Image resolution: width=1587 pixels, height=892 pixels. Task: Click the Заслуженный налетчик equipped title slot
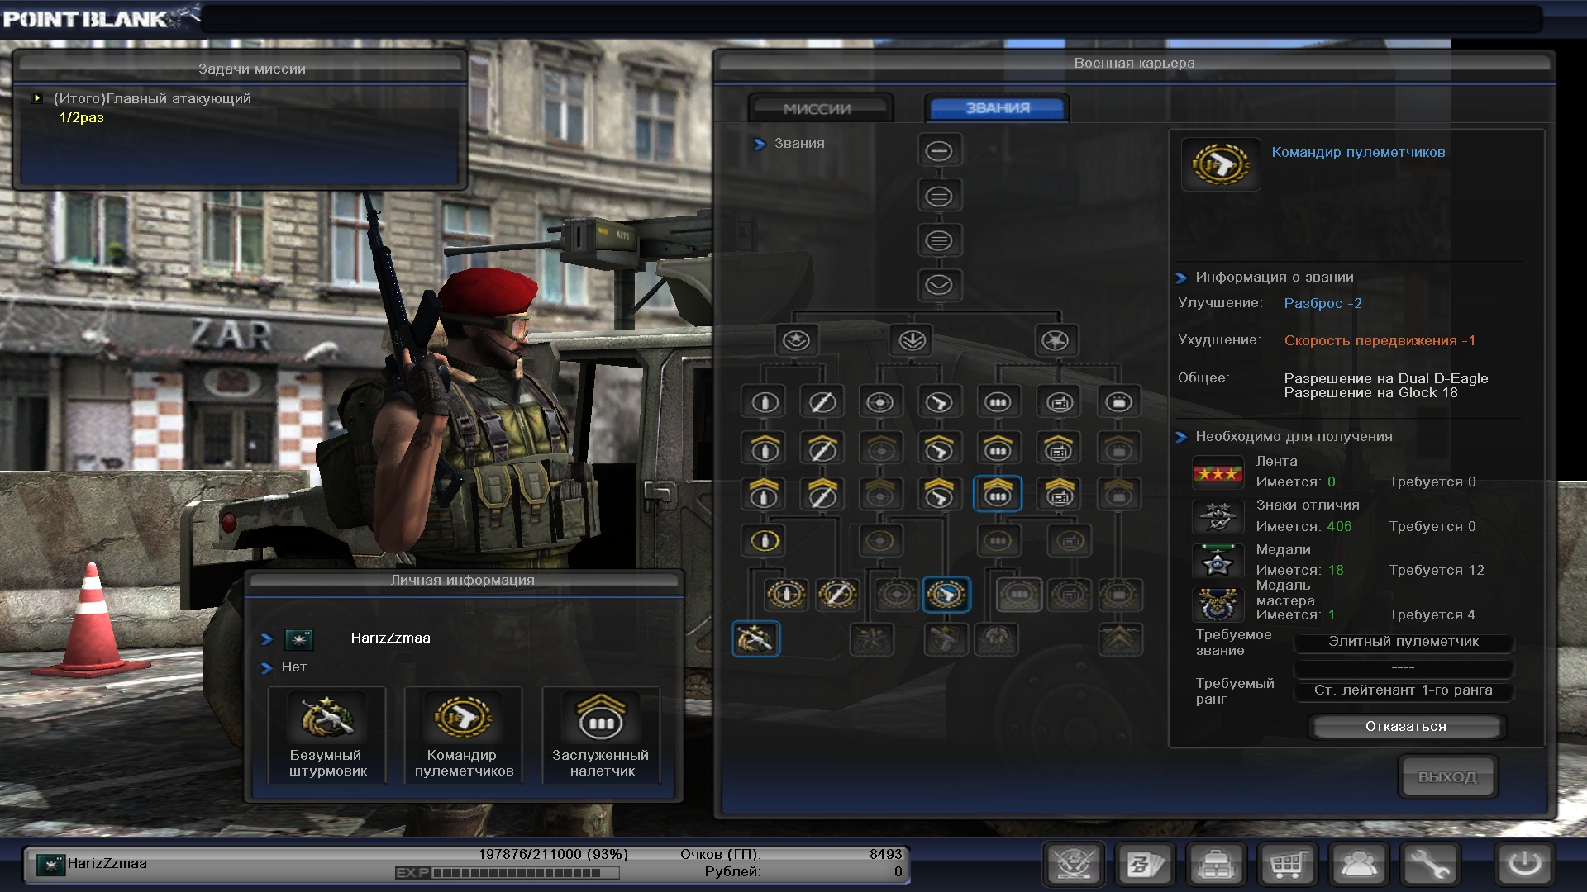click(x=601, y=735)
